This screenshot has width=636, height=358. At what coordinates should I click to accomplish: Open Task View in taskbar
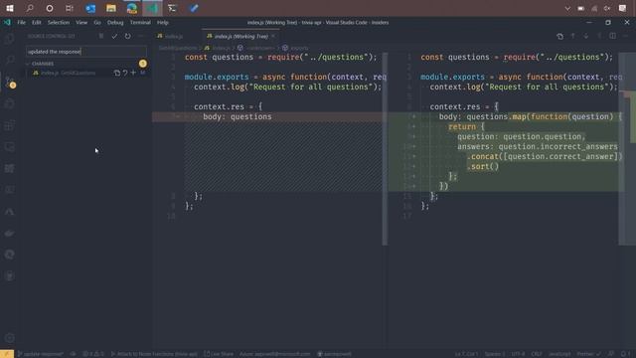70,8
